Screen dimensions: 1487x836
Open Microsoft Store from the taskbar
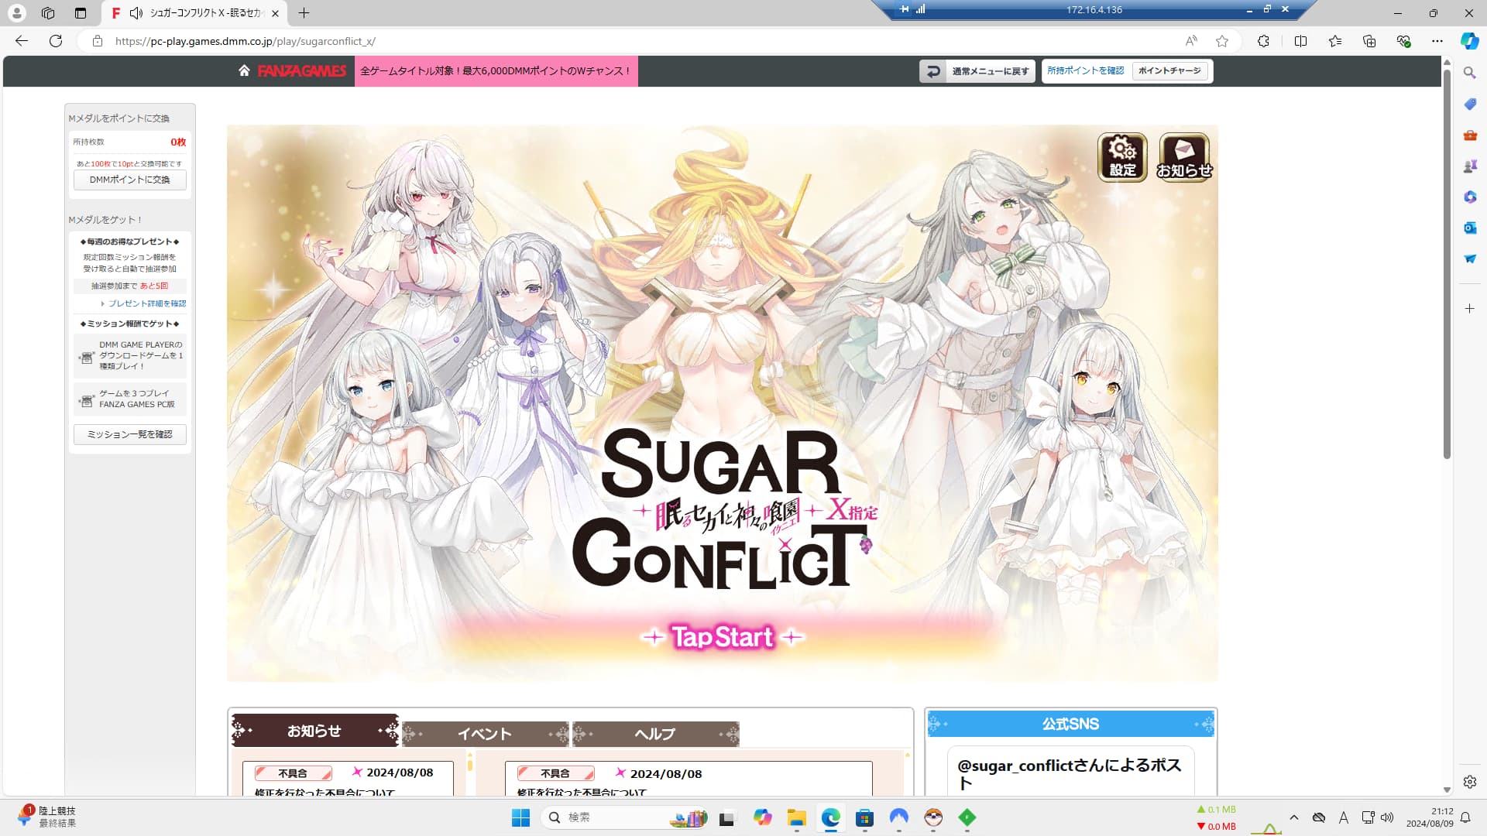point(864,817)
